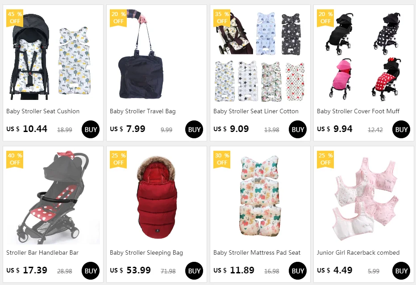Click the 40% OFF badge on handlebar product
Screen dimensions: 416x285
pyautogui.click(x=15, y=159)
